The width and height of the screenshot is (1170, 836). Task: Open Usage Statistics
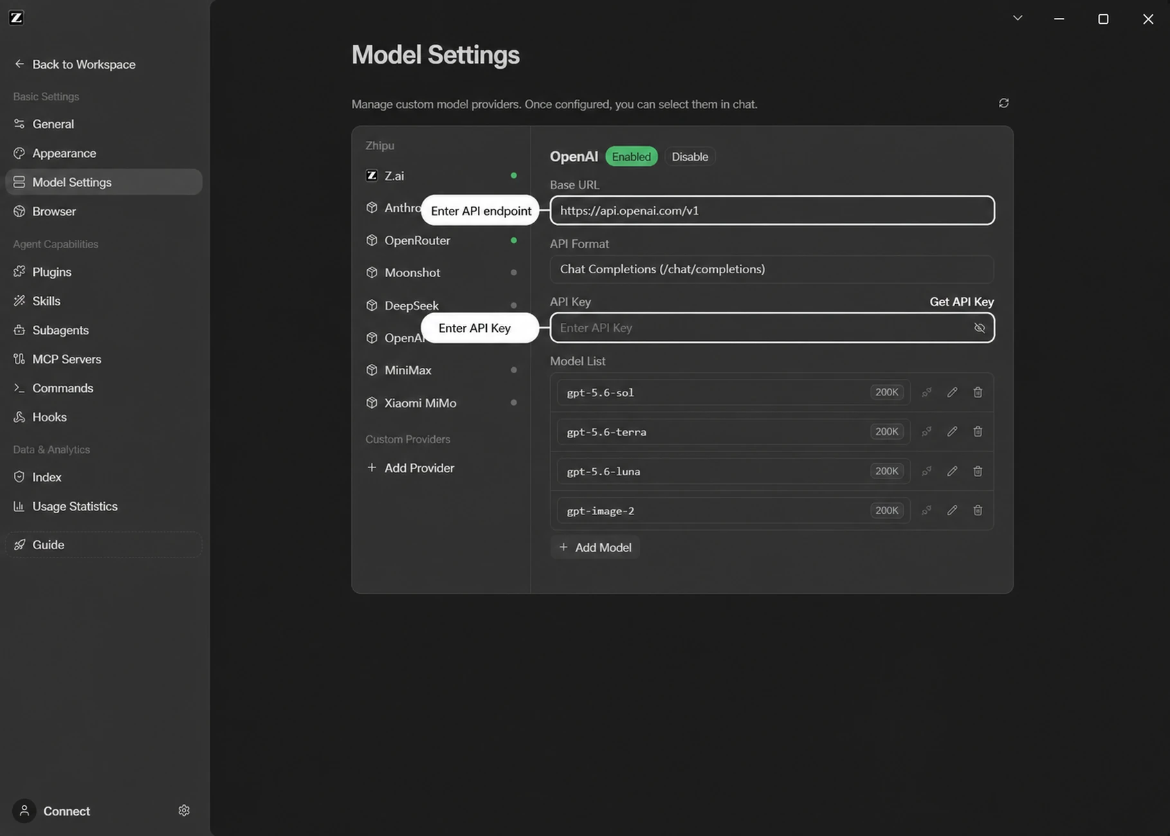[x=104, y=506]
